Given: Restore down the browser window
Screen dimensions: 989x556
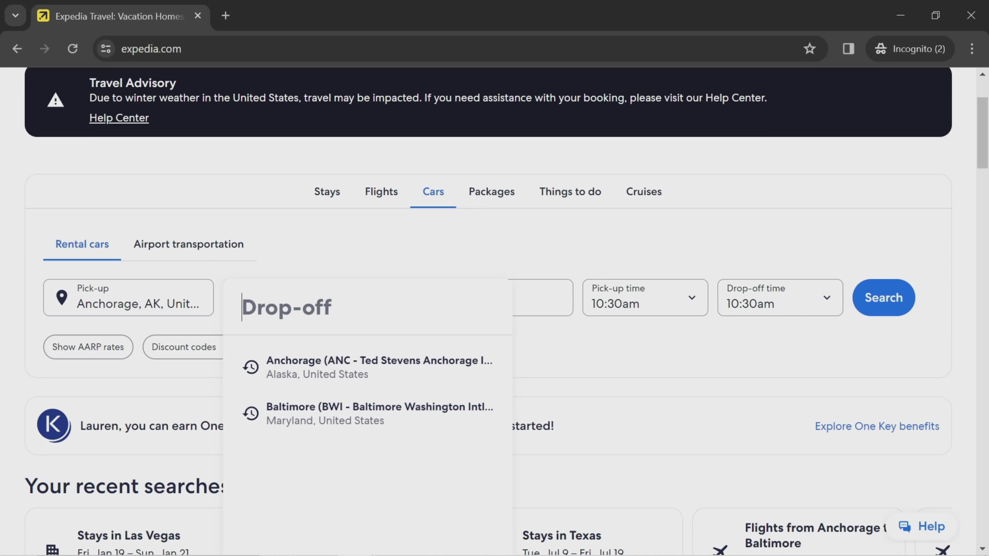Looking at the screenshot, I should click(x=936, y=15).
